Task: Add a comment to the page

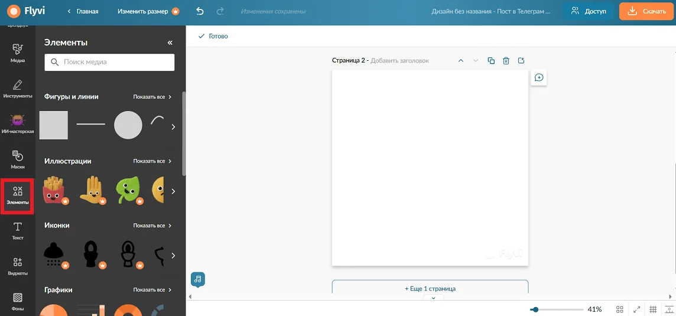Action: pyautogui.click(x=539, y=77)
